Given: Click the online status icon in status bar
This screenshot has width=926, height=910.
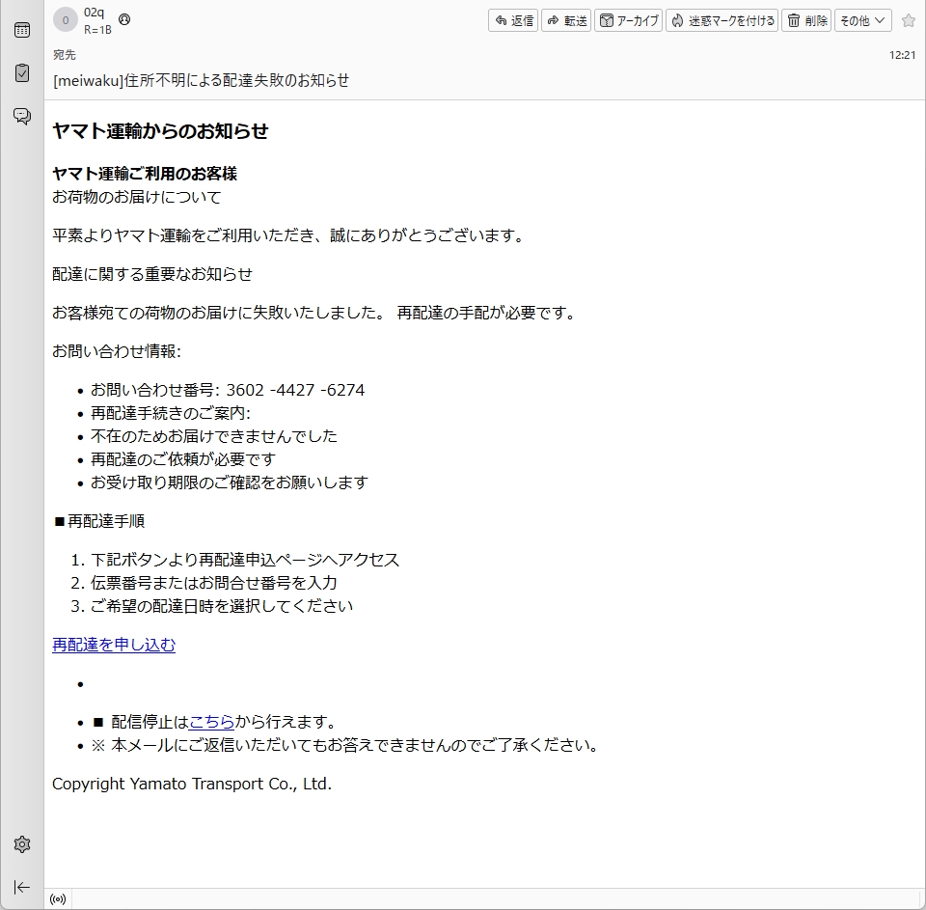Looking at the screenshot, I should tap(58, 899).
